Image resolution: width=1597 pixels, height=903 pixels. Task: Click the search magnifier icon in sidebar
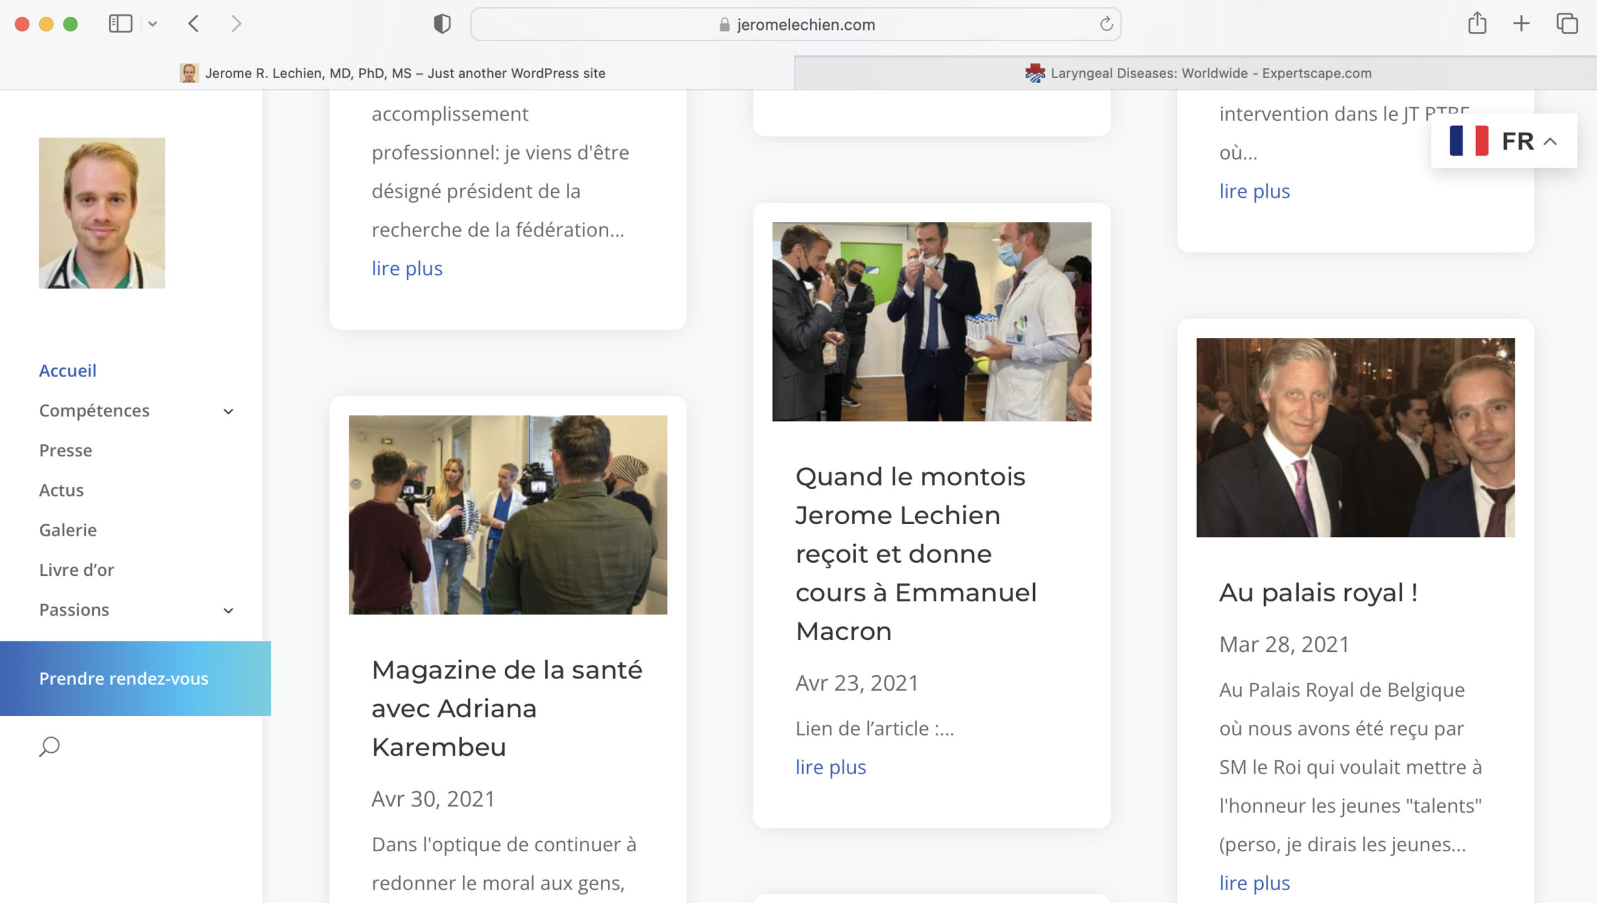tap(49, 747)
